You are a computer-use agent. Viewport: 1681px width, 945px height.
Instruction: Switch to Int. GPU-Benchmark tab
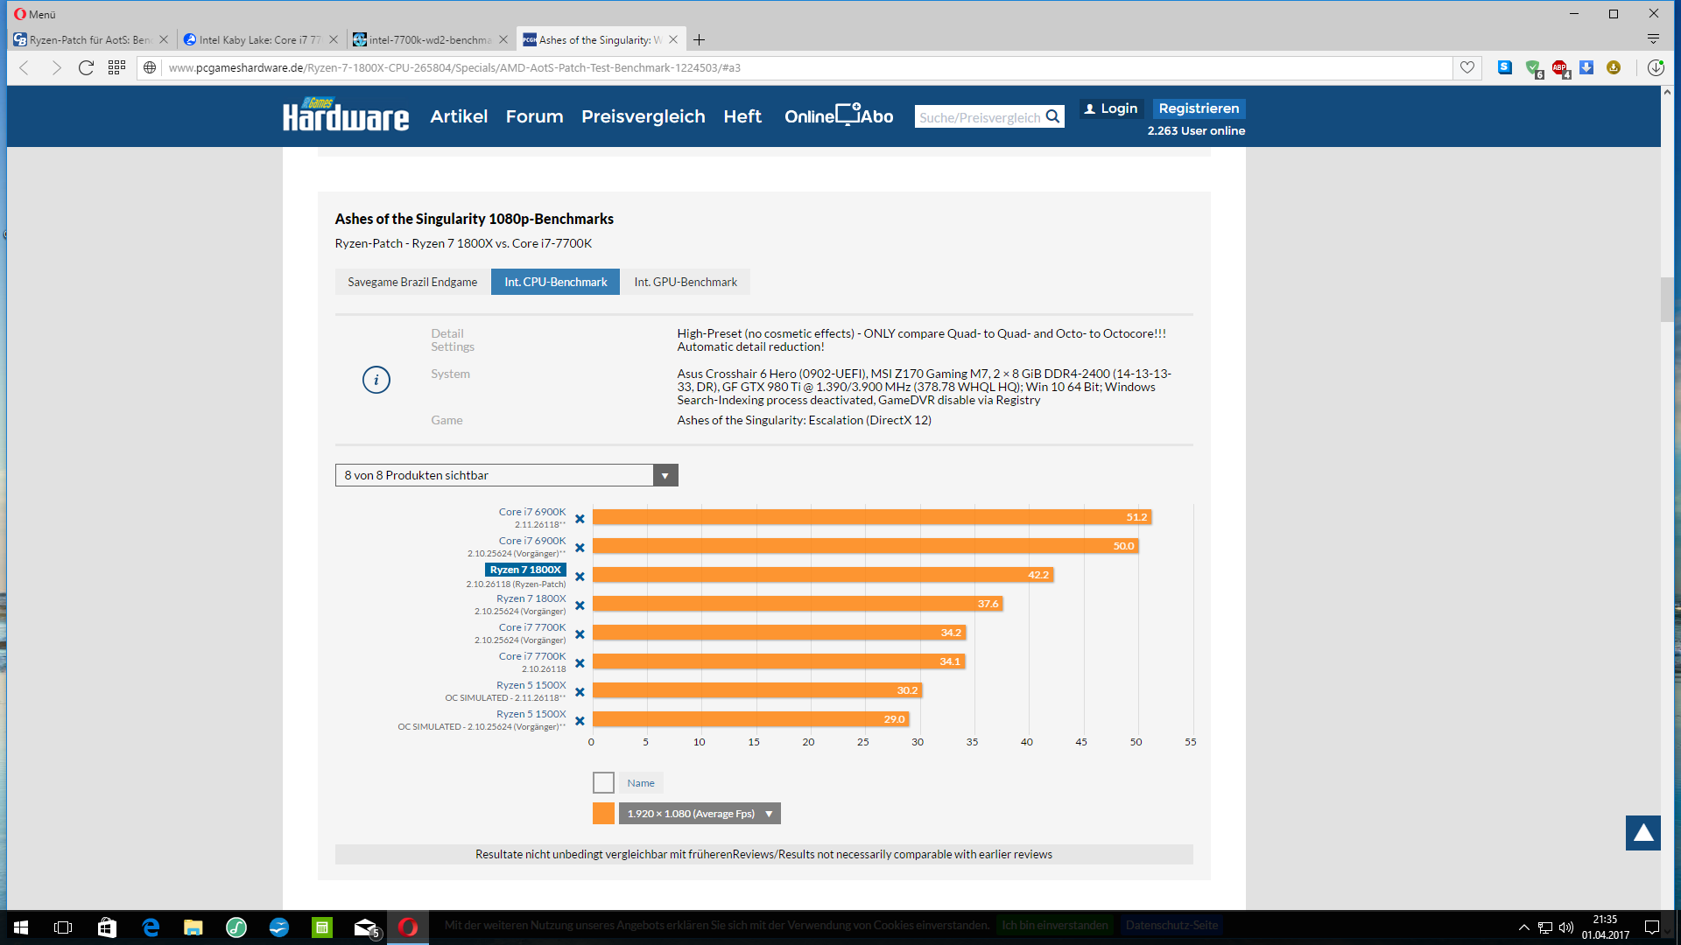point(686,282)
